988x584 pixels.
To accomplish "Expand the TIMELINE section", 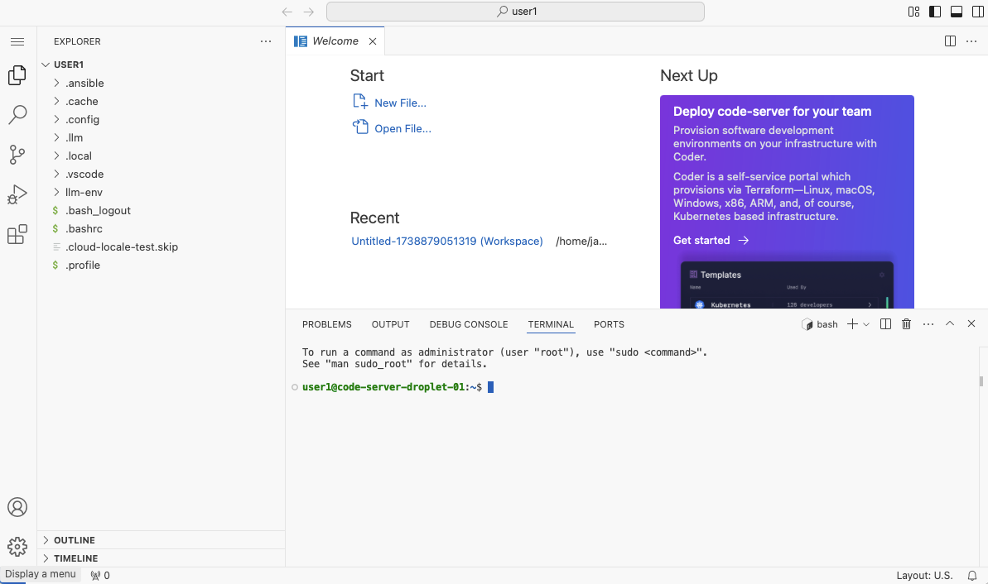I will 75,559.
